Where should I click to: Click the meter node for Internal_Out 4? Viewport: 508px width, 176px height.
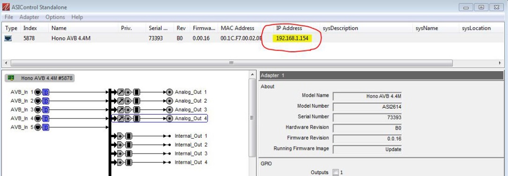[x=128, y=162]
